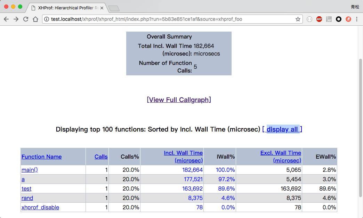Screen dimensions: 363x218
Task: Click the 青松 profile name in title bar
Action: pos(355,7)
